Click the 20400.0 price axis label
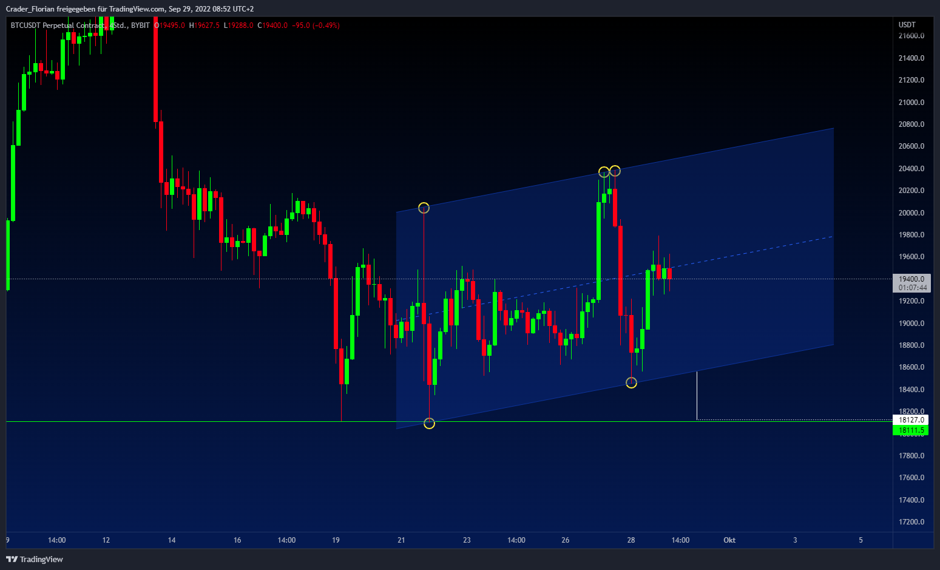The image size is (940, 570). (x=911, y=169)
